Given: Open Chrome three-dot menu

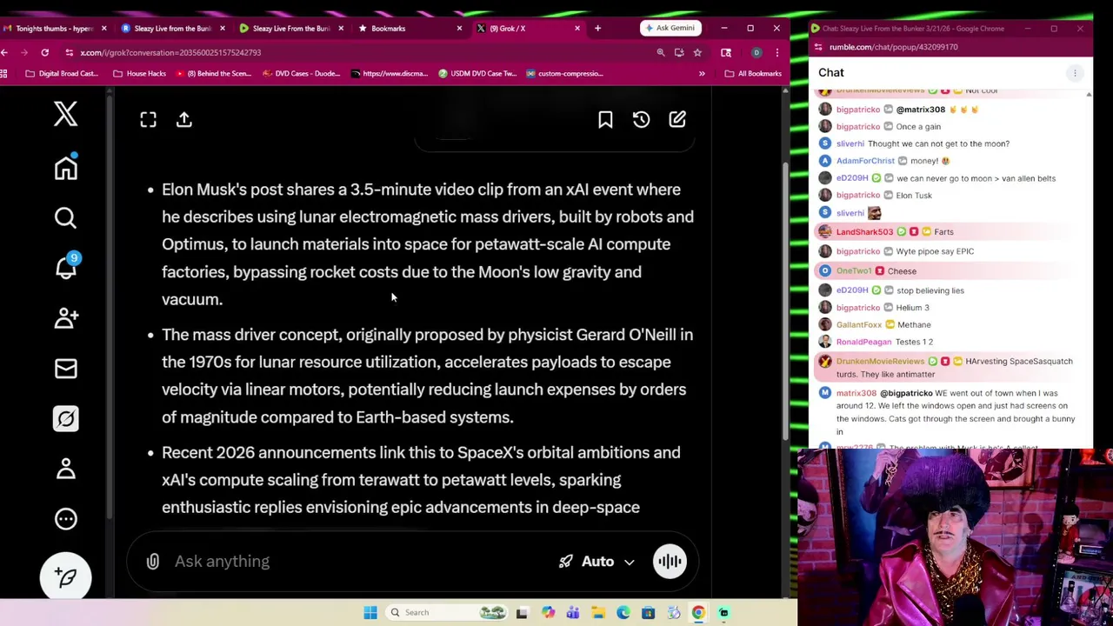Looking at the screenshot, I should (776, 52).
